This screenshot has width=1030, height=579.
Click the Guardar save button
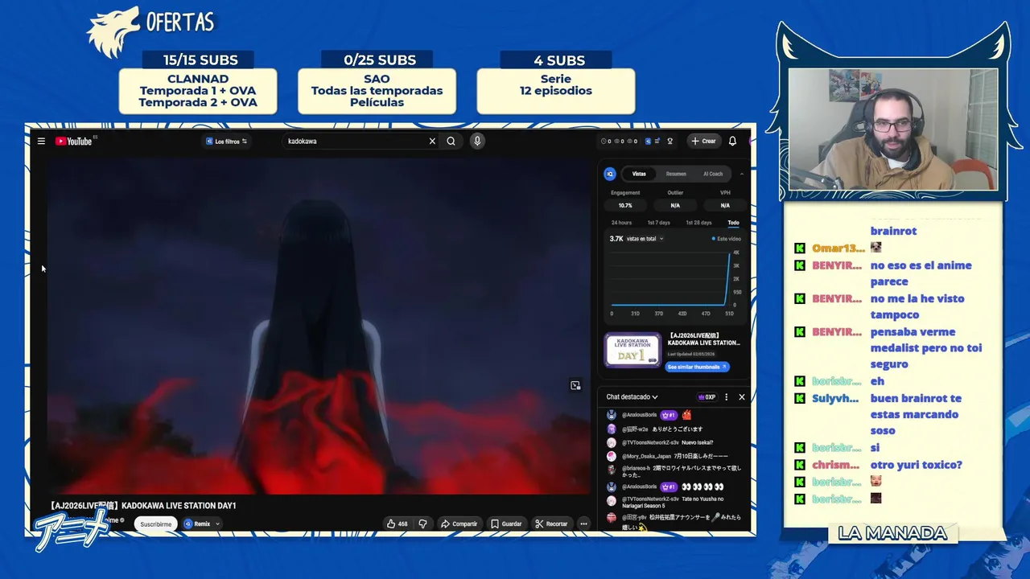pos(506,524)
